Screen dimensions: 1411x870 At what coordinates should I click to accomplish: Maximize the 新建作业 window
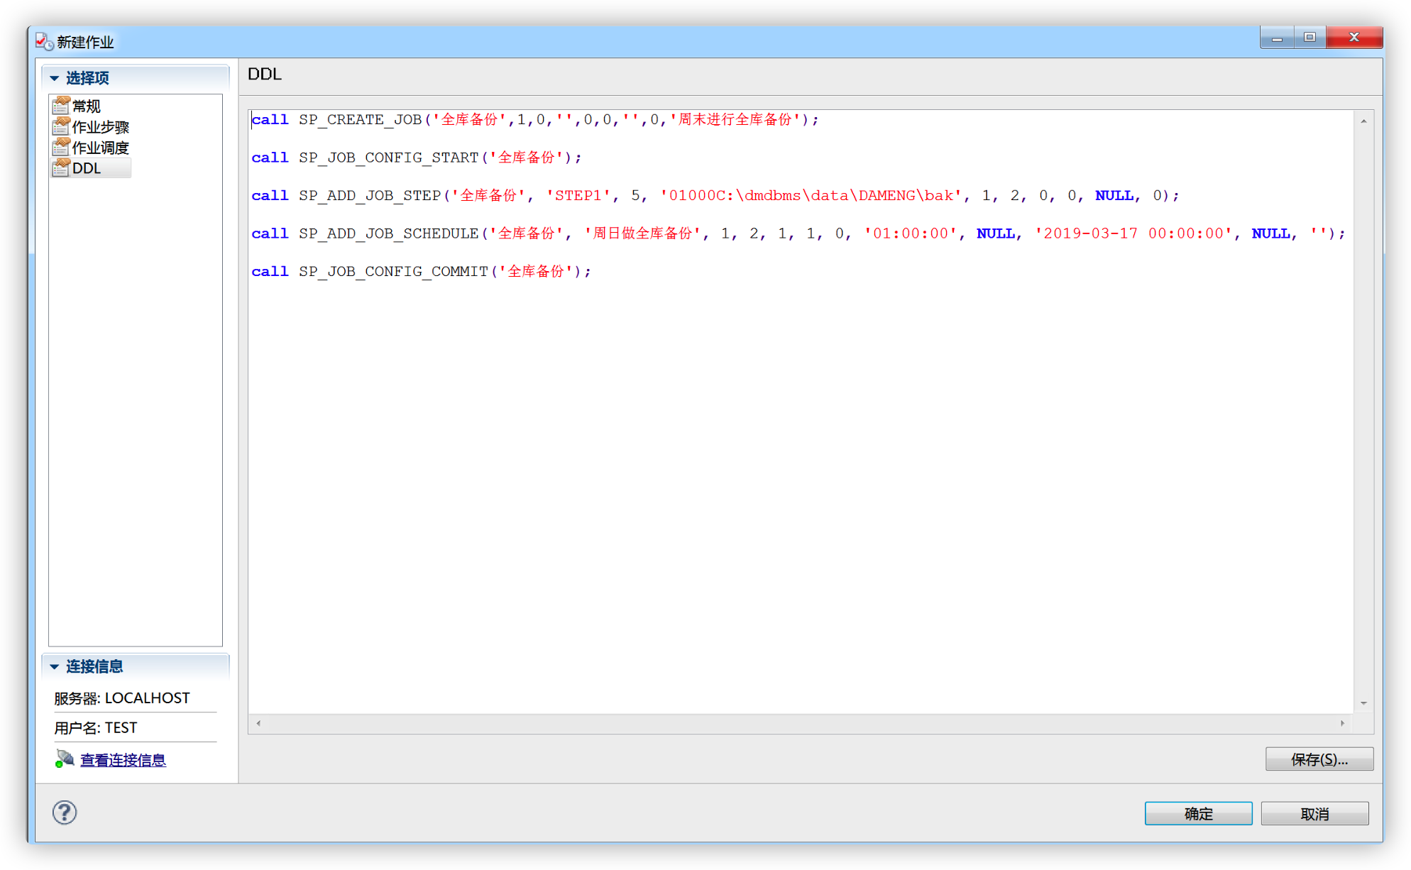(1310, 38)
